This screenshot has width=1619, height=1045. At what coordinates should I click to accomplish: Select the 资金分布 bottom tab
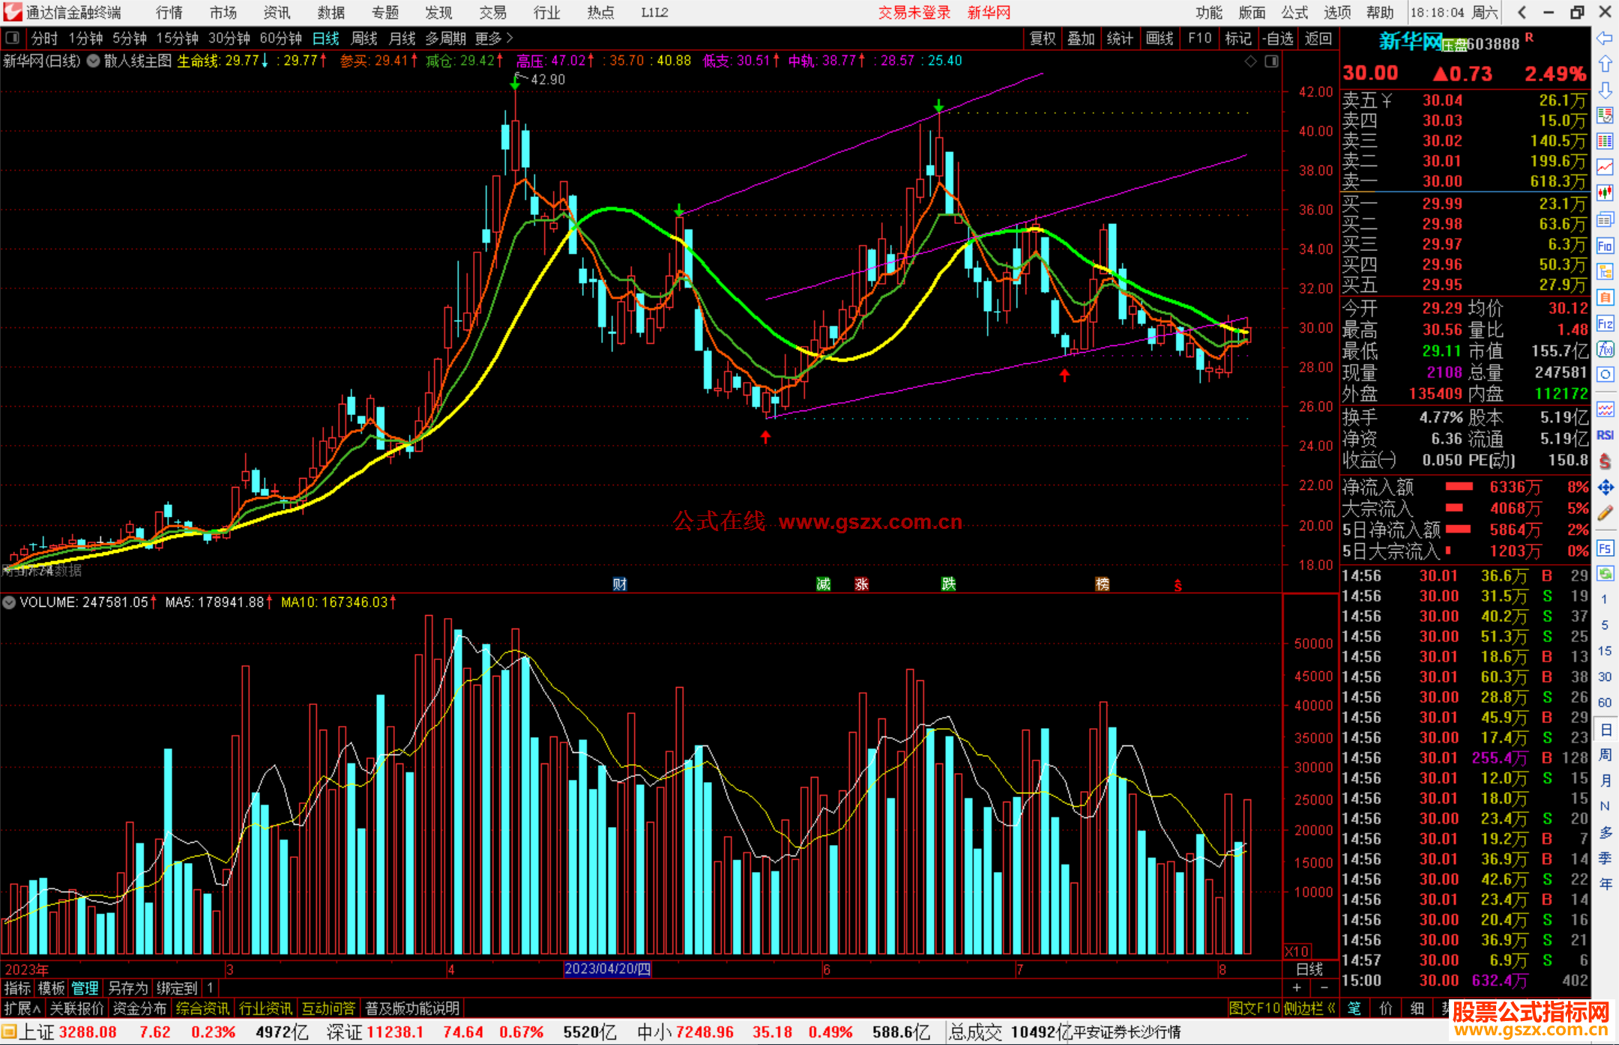pyautogui.click(x=139, y=1008)
